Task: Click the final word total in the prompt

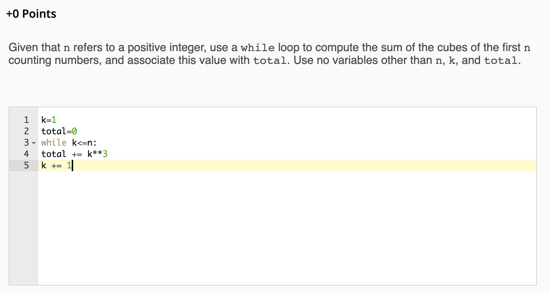Action: tap(501, 61)
